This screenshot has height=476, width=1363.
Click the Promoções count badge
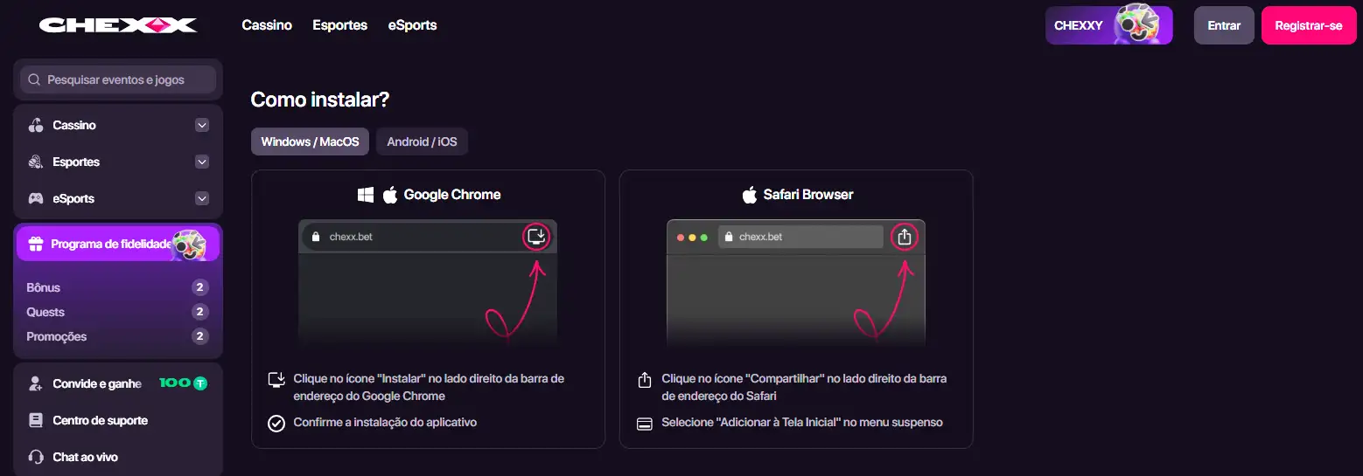200,336
